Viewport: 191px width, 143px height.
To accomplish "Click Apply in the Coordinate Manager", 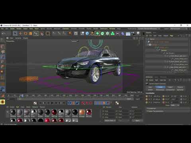I will 138,121.
